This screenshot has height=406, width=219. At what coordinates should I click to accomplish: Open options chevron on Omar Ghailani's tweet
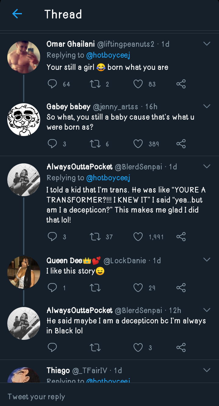tap(207, 44)
